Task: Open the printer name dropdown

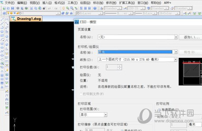Action: tap(176, 52)
